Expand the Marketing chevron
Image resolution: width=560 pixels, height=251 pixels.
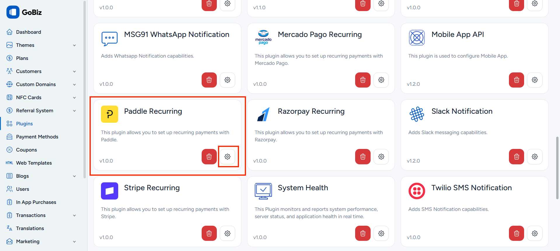[74, 242]
